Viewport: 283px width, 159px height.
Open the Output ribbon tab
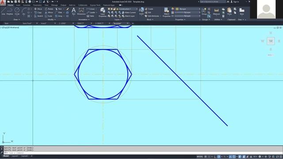[x=63, y=5]
